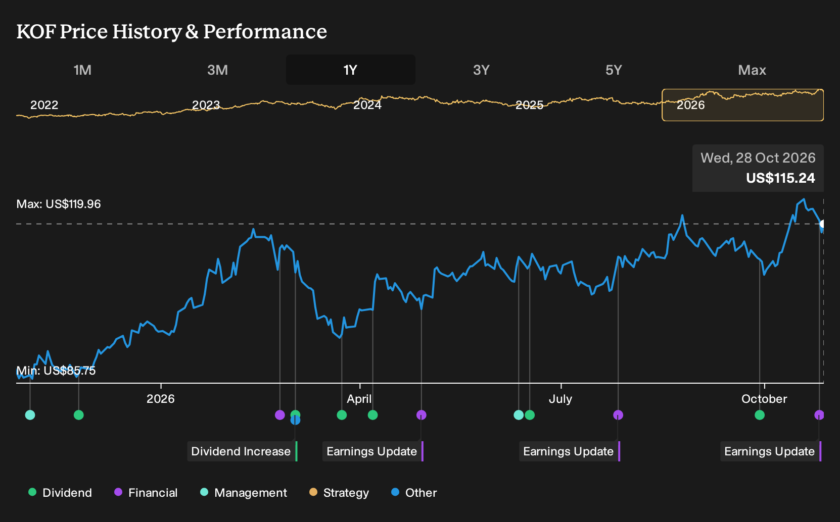Click the US$115.24 tooltip price
The width and height of the screenshot is (840, 522).
pyautogui.click(x=780, y=178)
